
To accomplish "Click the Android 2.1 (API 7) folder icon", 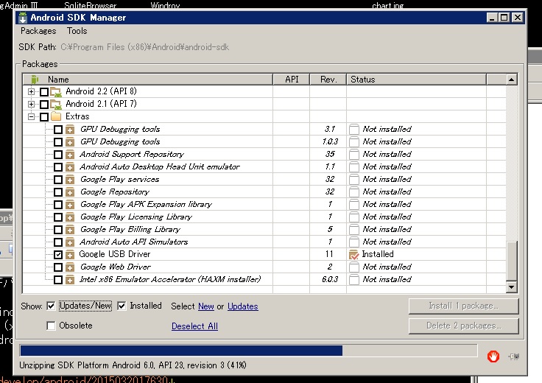I will coord(56,104).
